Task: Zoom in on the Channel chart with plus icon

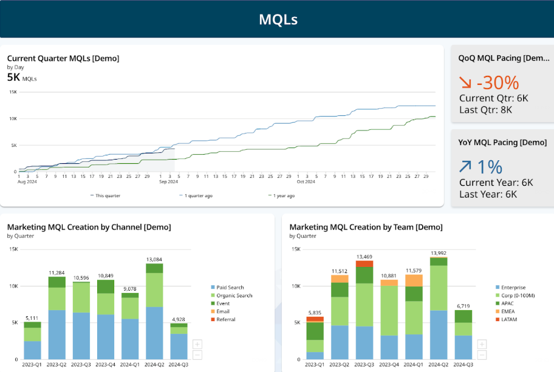Action: coord(197,344)
